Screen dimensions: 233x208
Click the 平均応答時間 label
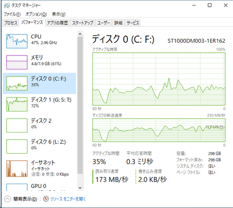tap(139, 153)
